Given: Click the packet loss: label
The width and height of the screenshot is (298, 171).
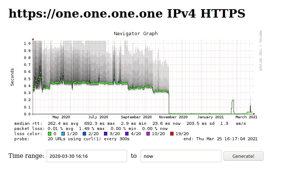Looking at the screenshot, I should click(x=29, y=129).
